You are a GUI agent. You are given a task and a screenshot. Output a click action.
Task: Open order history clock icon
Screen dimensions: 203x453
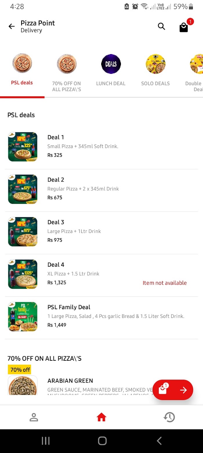point(169,417)
